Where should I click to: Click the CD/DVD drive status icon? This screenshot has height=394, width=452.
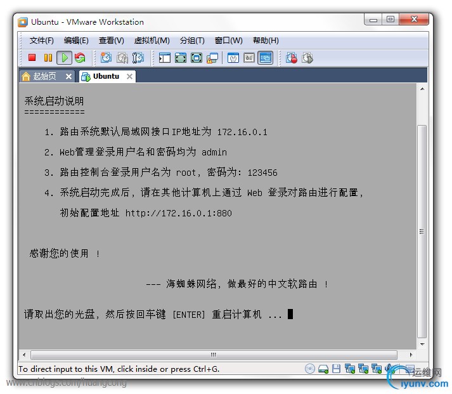pos(310,369)
